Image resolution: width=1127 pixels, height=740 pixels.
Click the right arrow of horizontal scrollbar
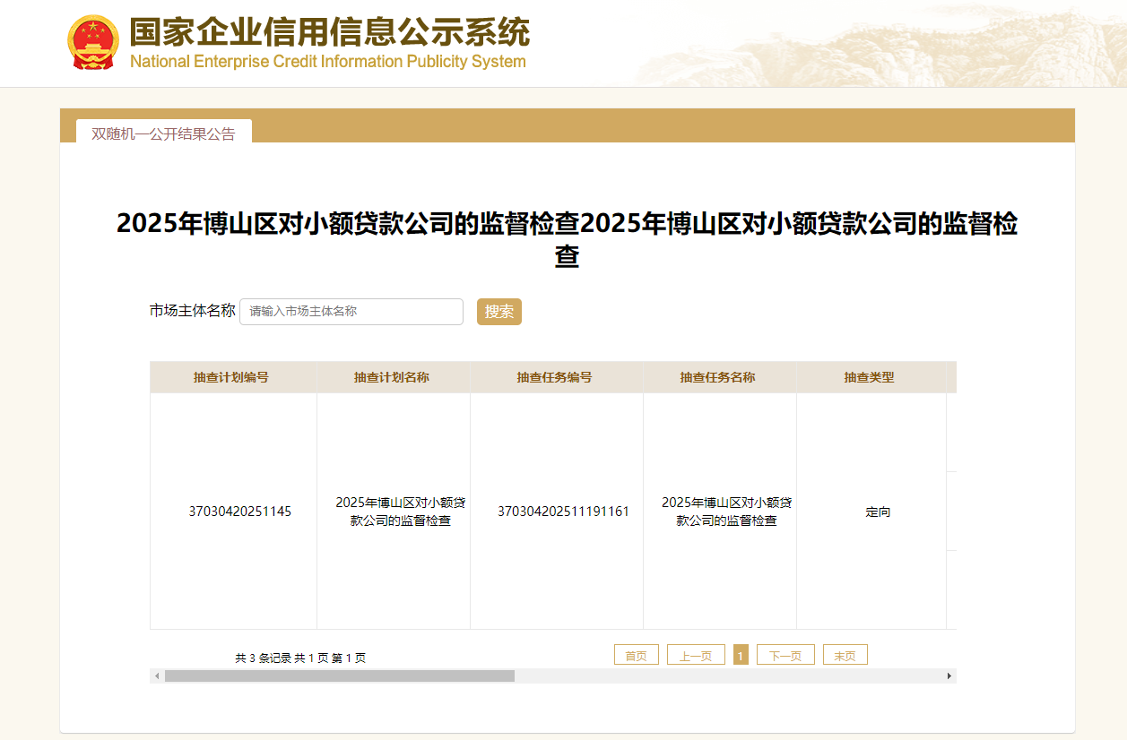[949, 676]
